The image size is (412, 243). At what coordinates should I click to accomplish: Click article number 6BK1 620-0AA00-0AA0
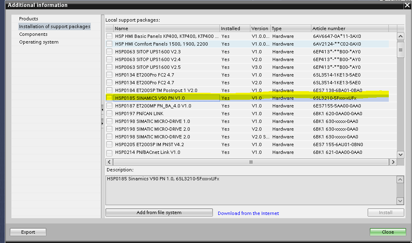coord(337,114)
